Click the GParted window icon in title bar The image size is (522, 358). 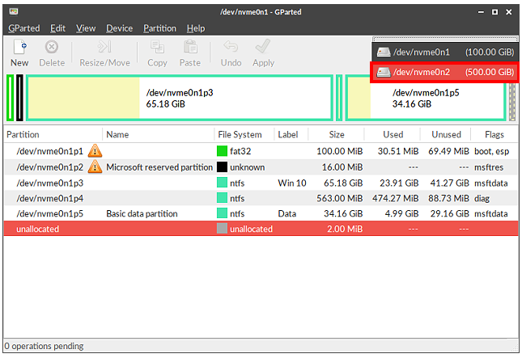point(14,12)
